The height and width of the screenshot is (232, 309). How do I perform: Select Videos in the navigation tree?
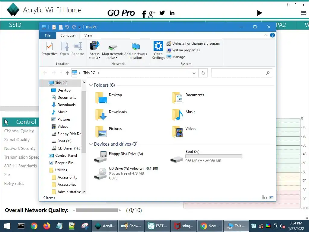click(63, 127)
